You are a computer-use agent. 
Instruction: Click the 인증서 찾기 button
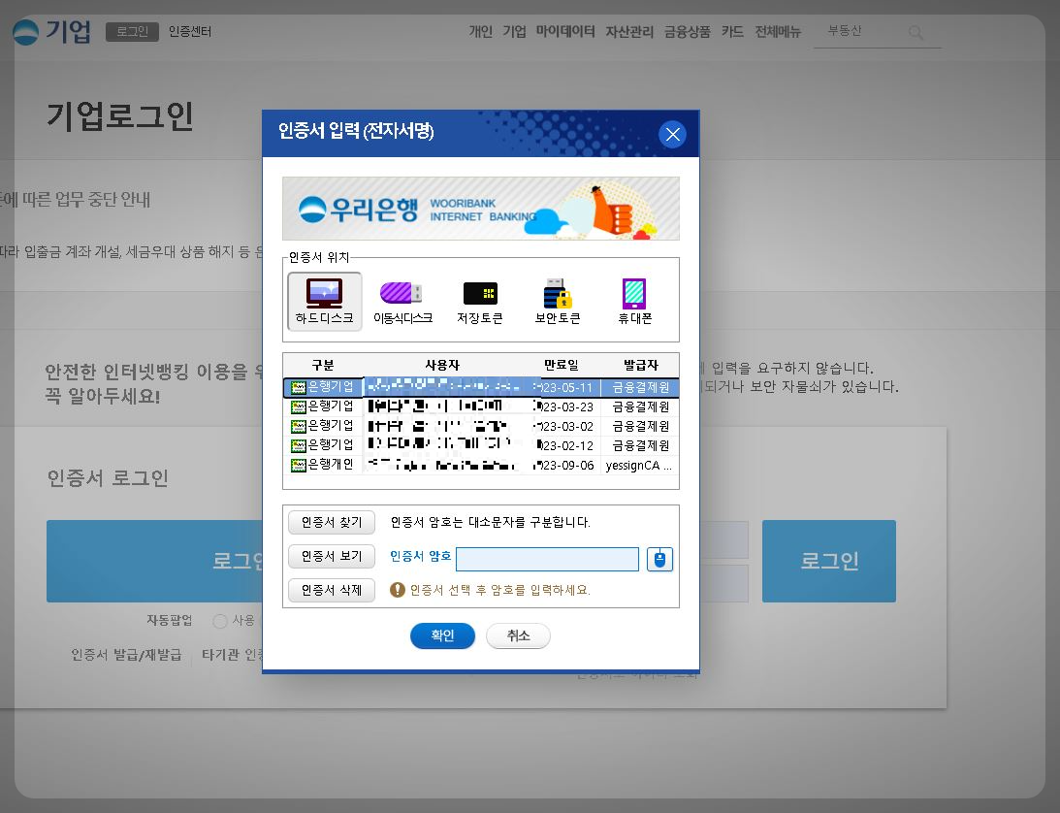pos(331,522)
